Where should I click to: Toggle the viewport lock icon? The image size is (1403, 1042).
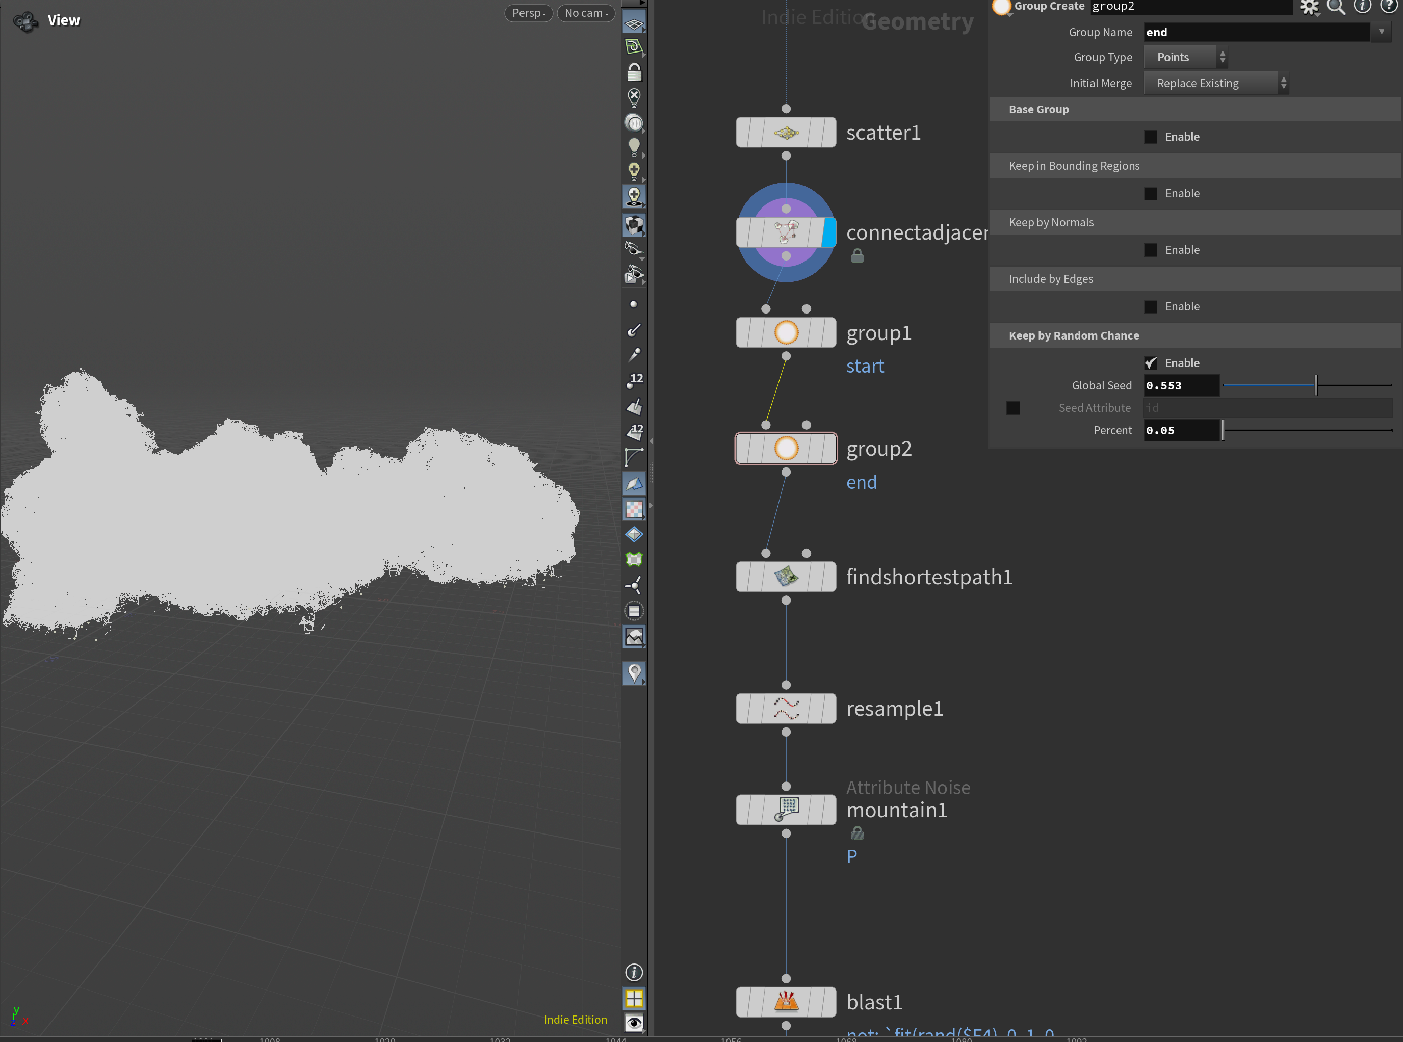[x=634, y=72]
